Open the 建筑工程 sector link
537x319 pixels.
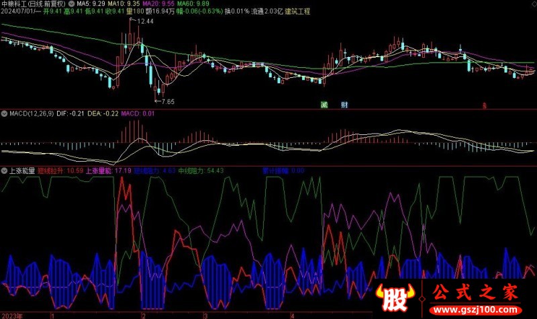click(x=297, y=11)
